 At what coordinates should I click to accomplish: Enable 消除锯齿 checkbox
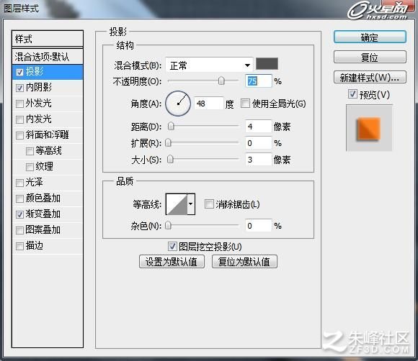209,204
